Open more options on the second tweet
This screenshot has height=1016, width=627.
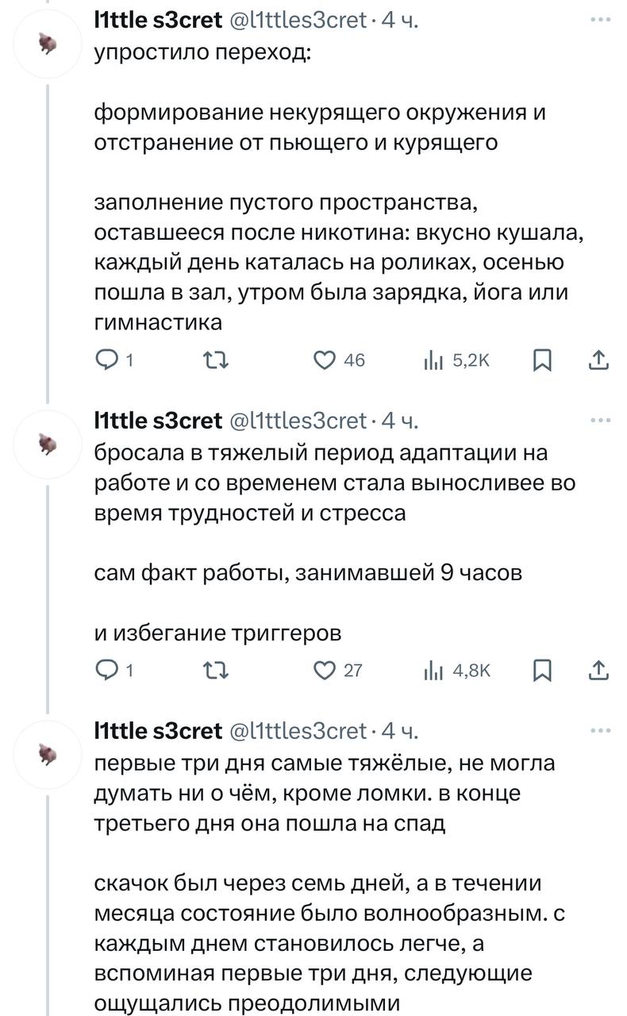601,418
